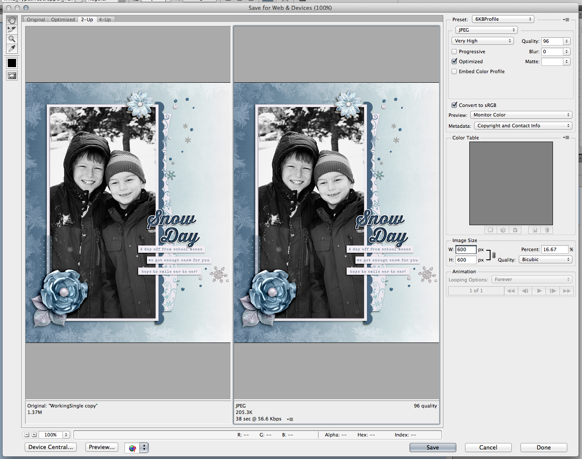Click the gray Color Table area
Viewport: 582px width, 459px height.
click(x=511, y=183)
